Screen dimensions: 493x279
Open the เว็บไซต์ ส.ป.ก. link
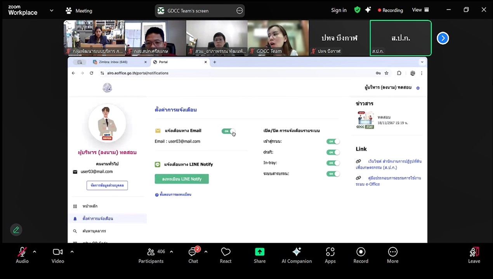coord(389,164)
